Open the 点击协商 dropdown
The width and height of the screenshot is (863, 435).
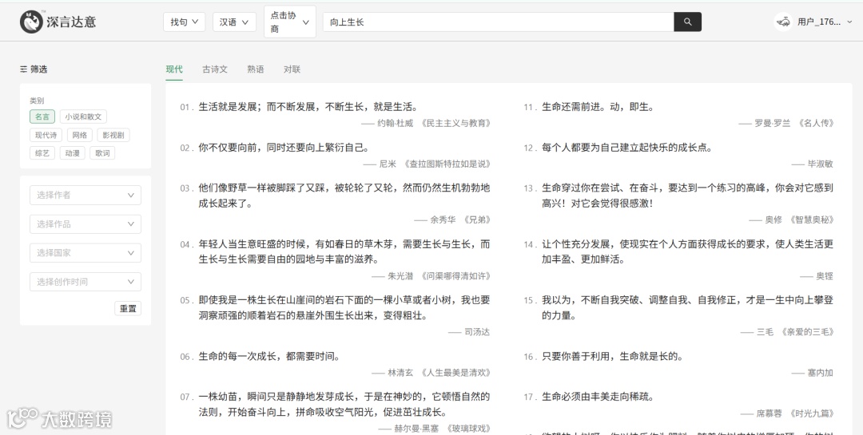[x=289, y=22]
